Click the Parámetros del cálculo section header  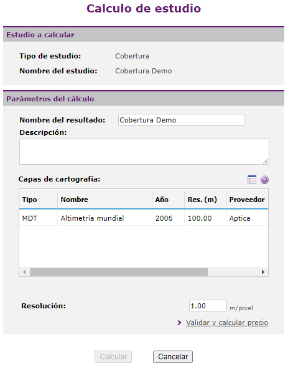point(144,99)
